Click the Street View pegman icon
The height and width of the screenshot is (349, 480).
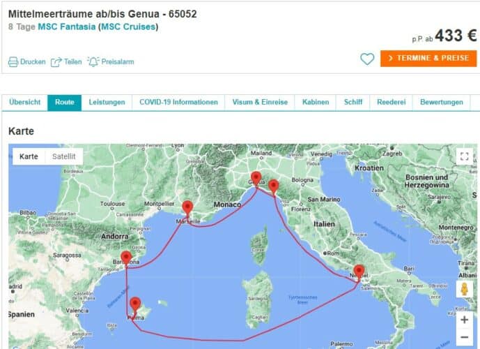pos(464,290)
